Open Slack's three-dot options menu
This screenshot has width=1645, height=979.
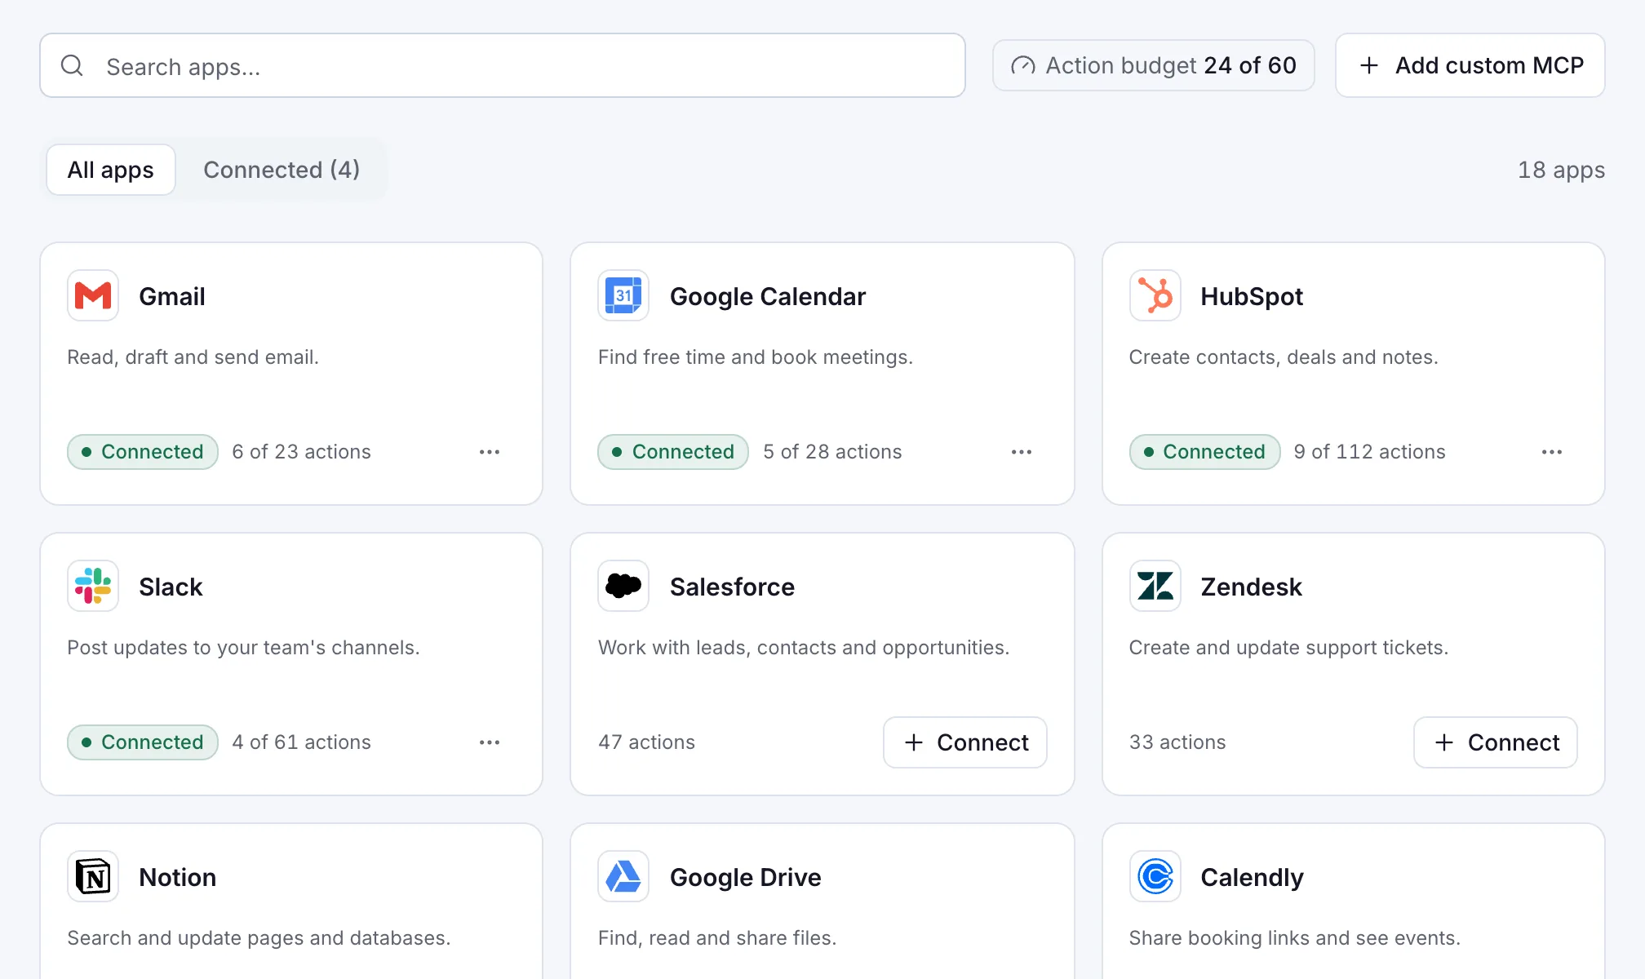coord(490,742)
